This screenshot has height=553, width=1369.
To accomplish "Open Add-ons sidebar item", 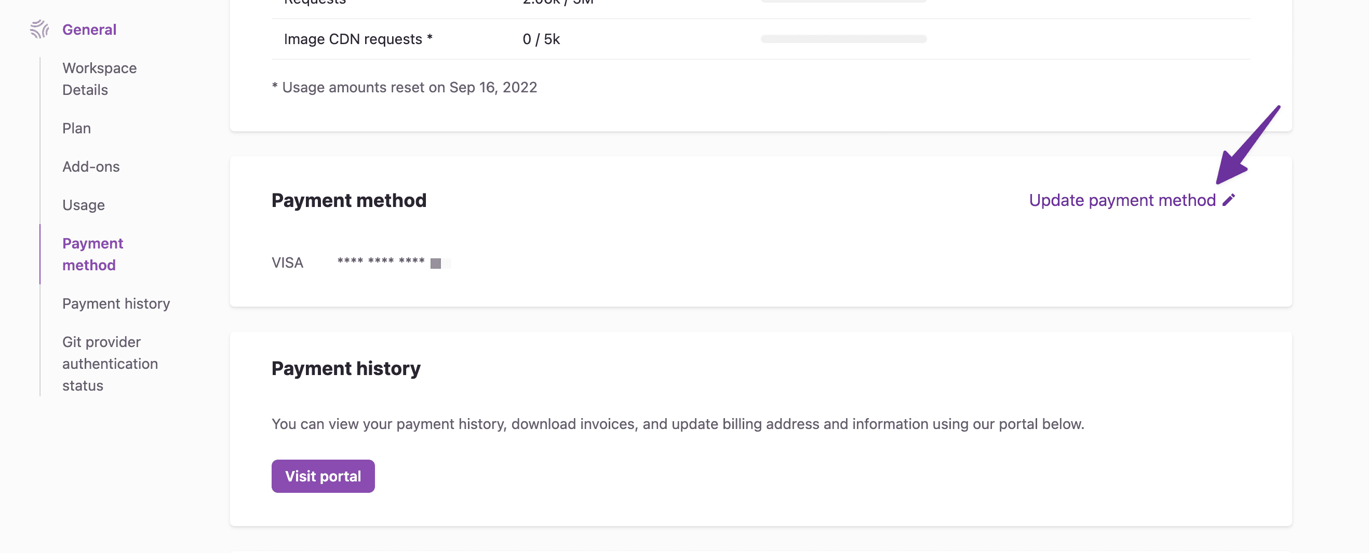I will [x=91, y=166].
